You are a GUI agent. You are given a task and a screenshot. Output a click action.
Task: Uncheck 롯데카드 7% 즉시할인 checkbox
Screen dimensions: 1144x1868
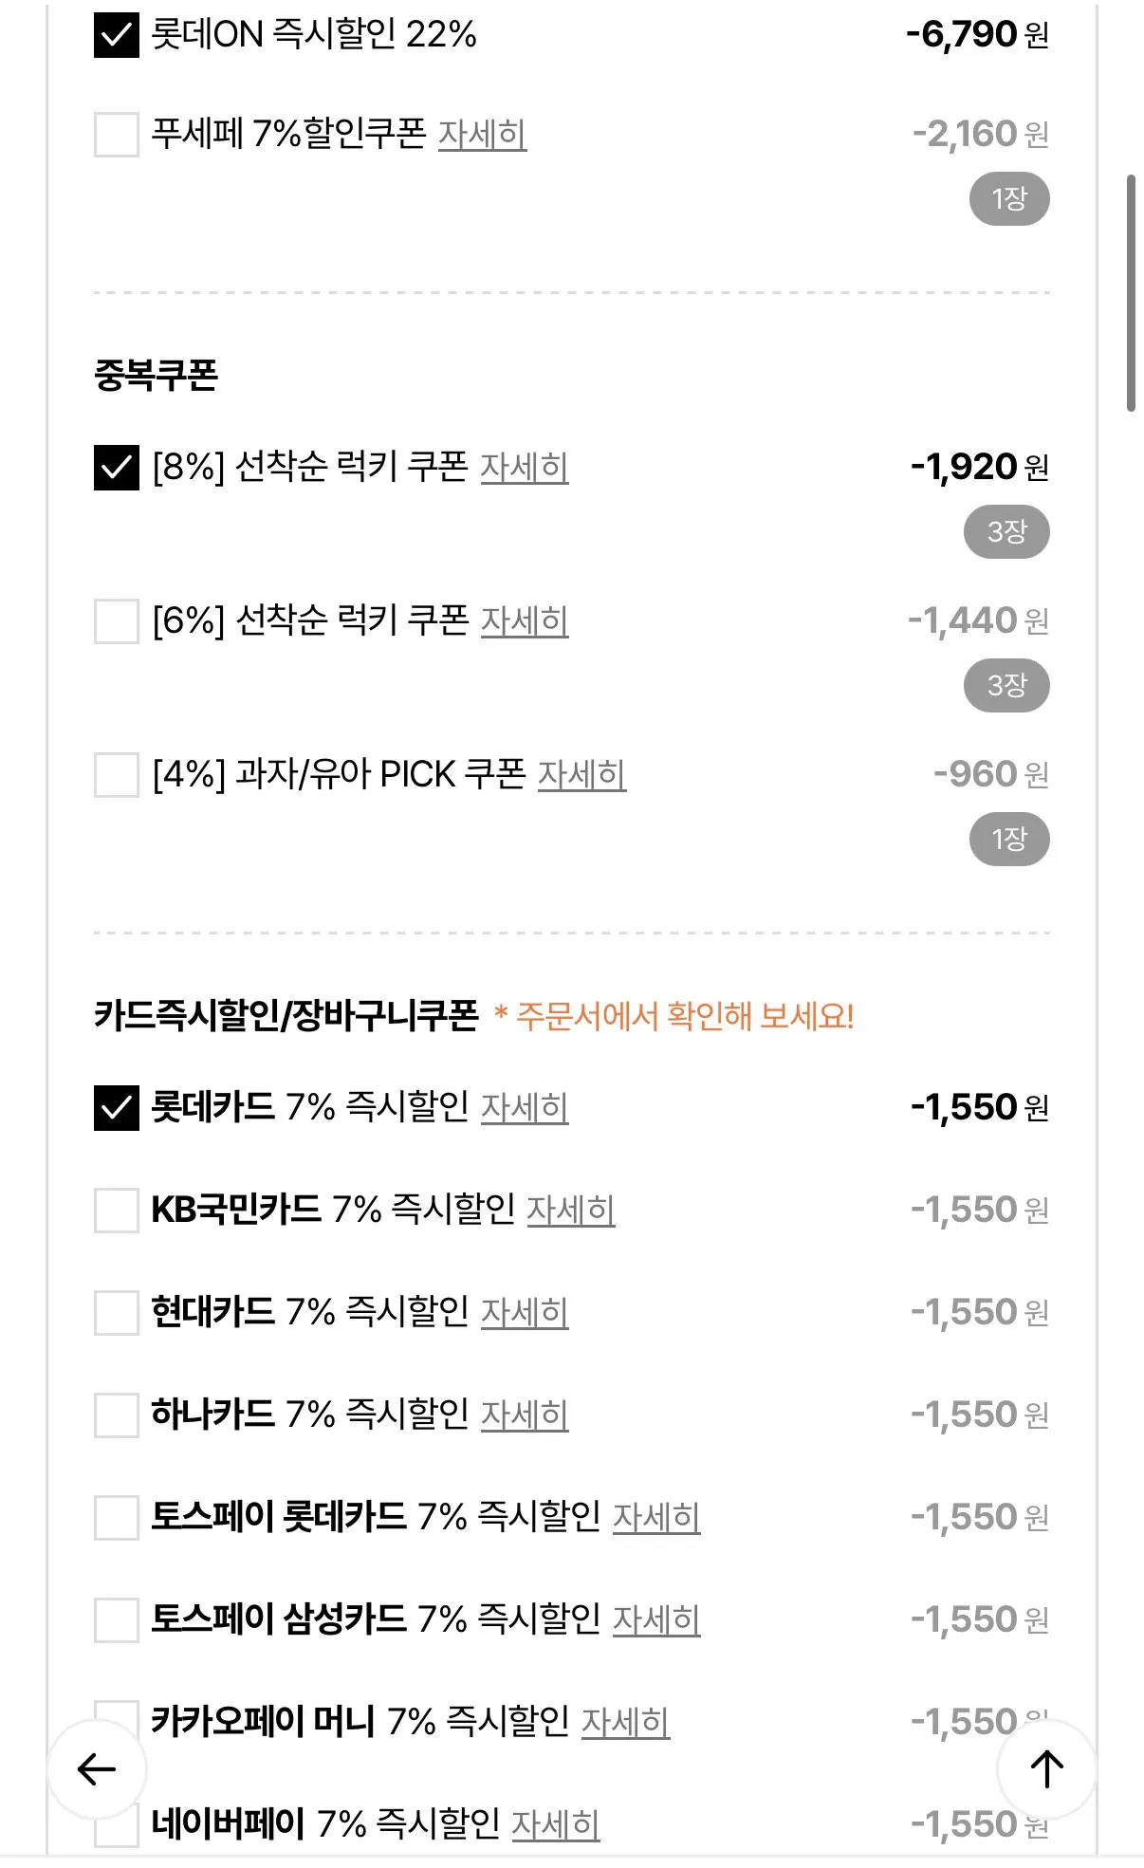pyautogui.click(x=117, y=1108)
